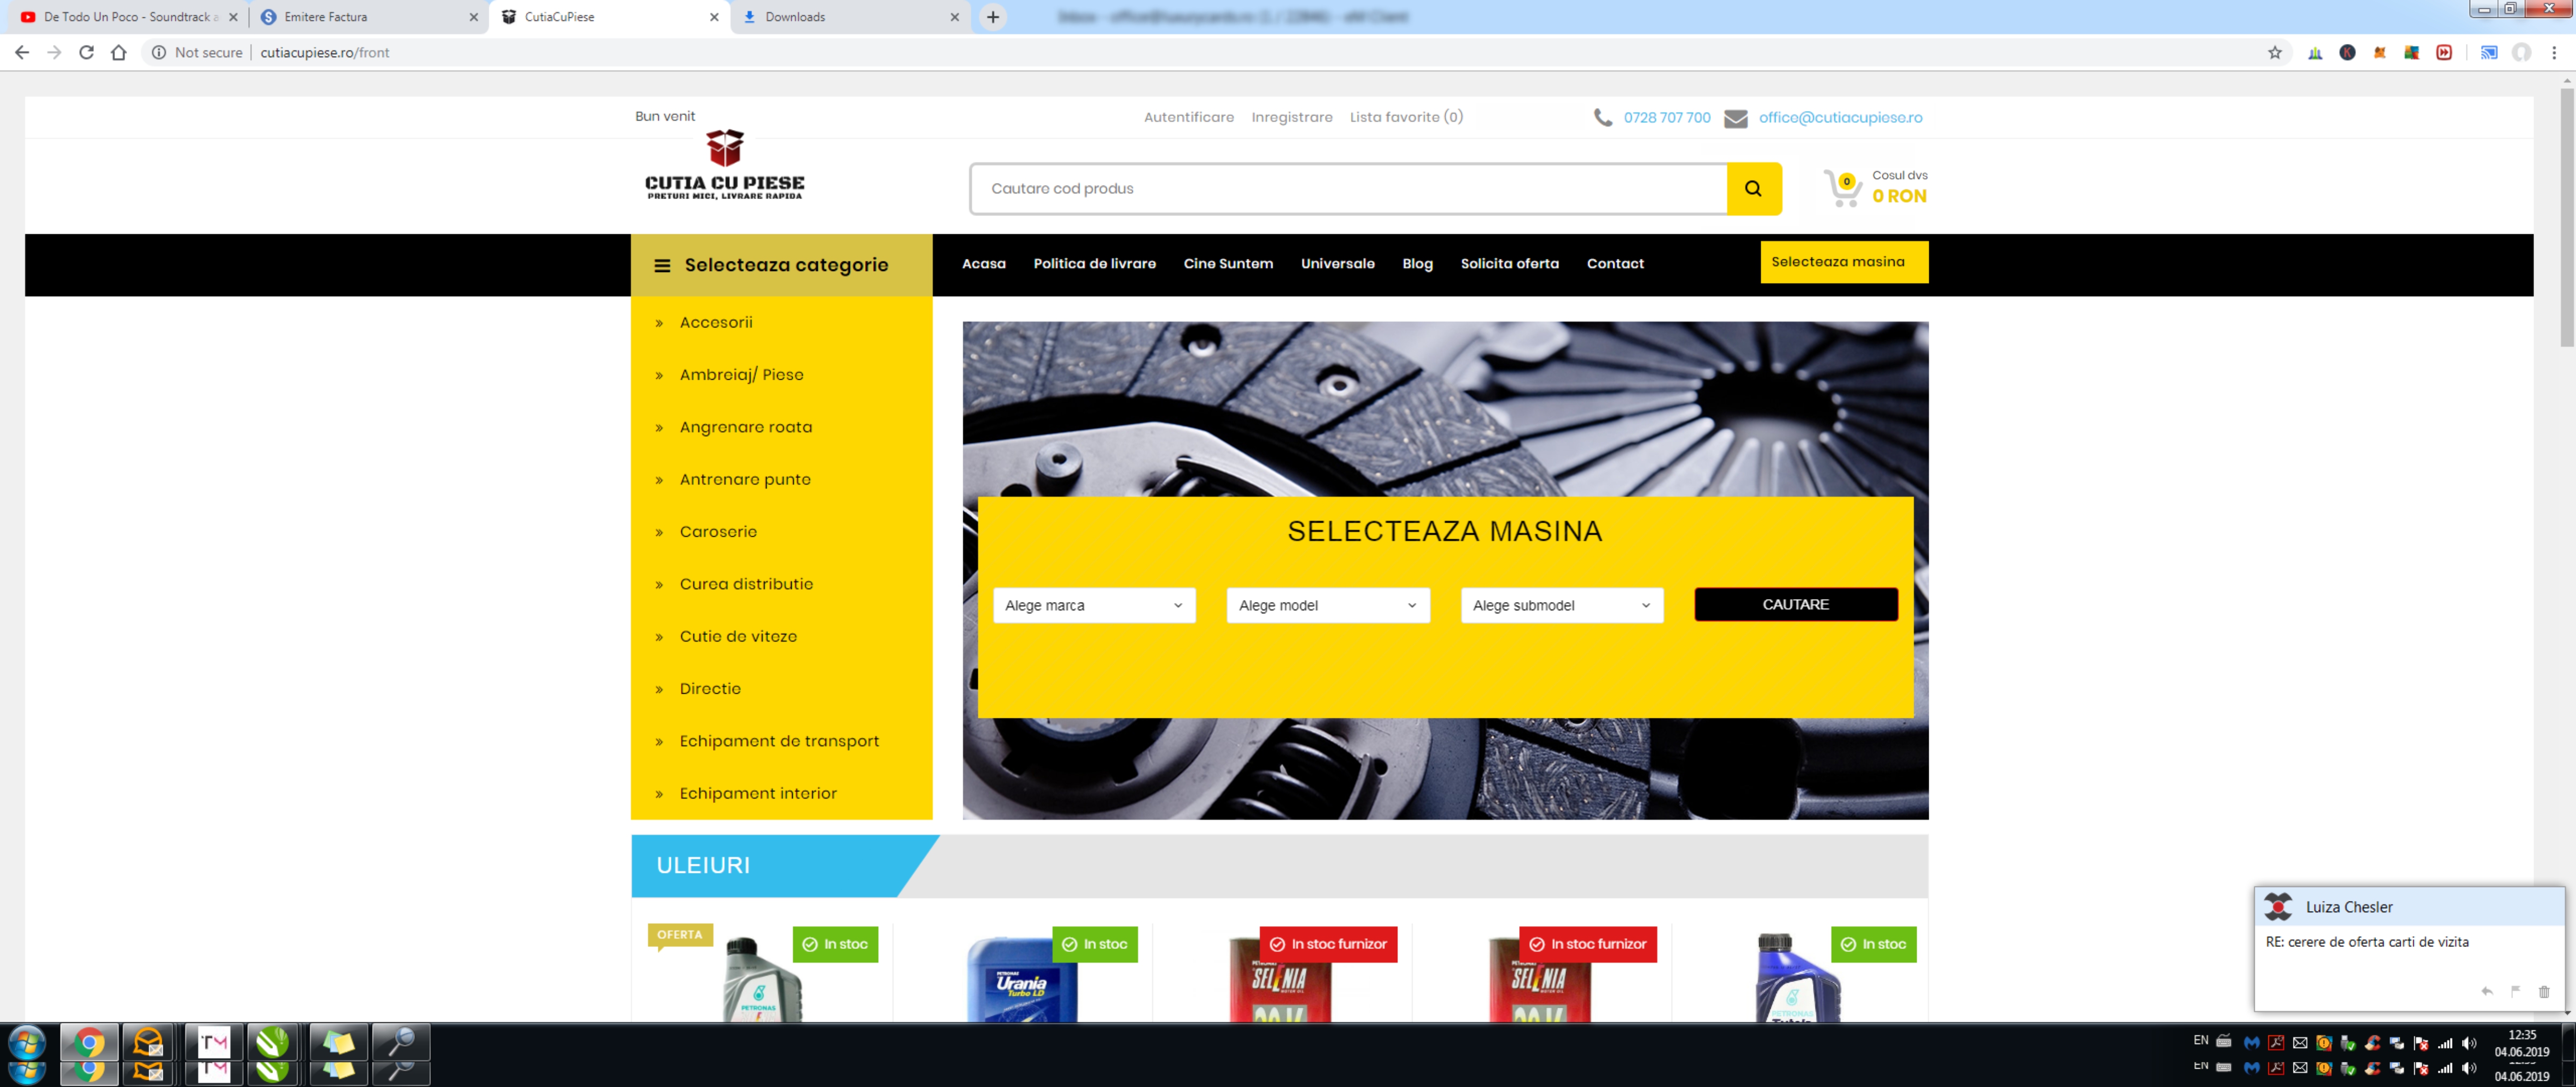Expand the Caroserie category
Image resolution: width=2576 pixels, height=1087 pixels.
[718, 532]
